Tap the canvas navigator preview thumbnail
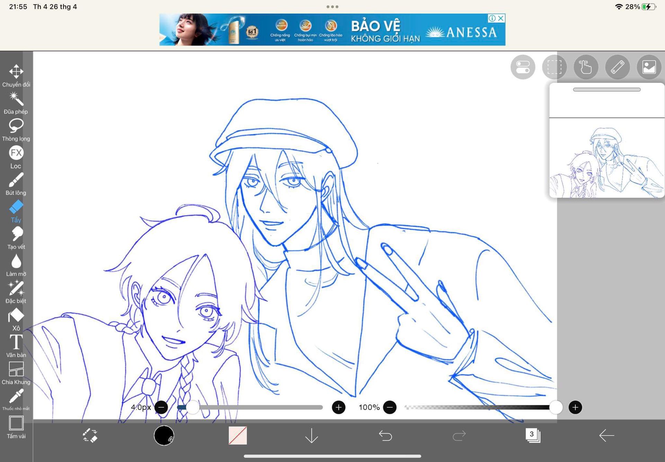The image size is (665, 462). 606,158
